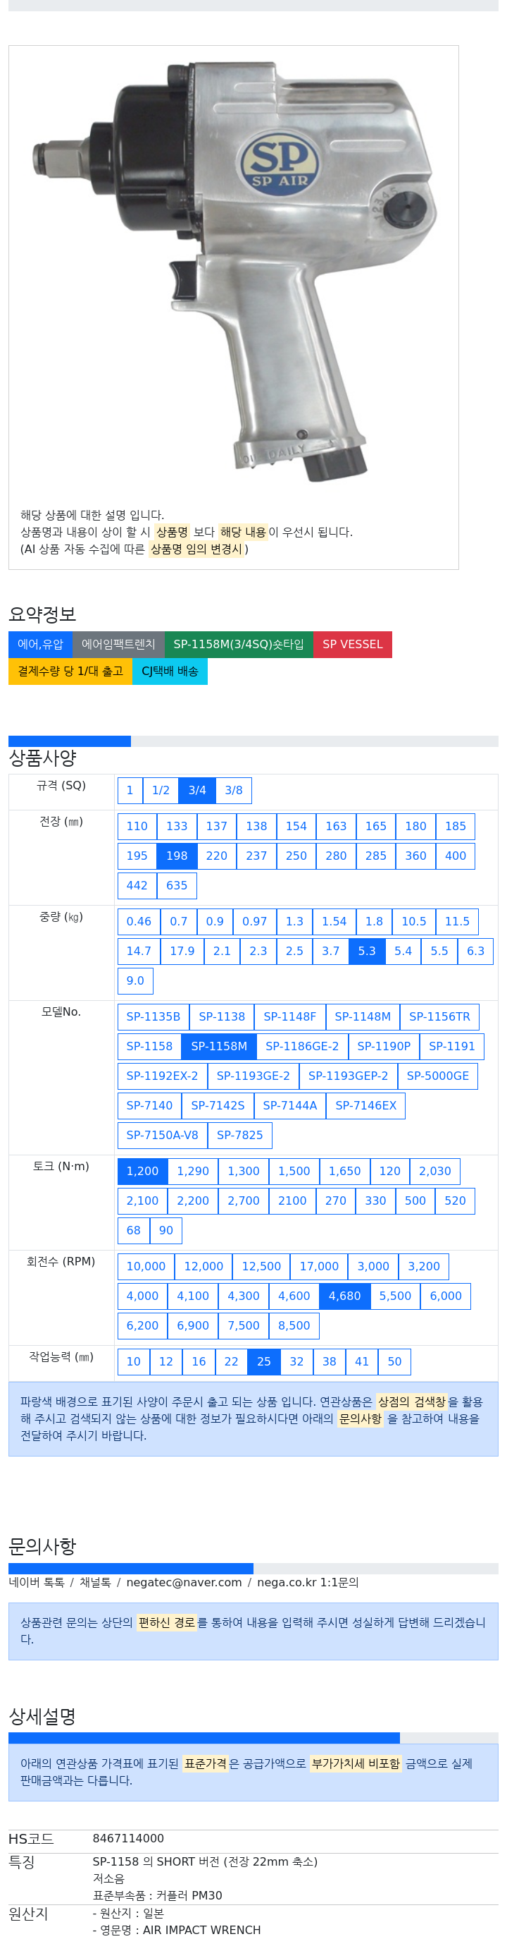Image resolution: width=507 pixels, height=1939 pixels.
Task: Open 네이버 톡톡 inquiry link
Action: click(36, 1582)
